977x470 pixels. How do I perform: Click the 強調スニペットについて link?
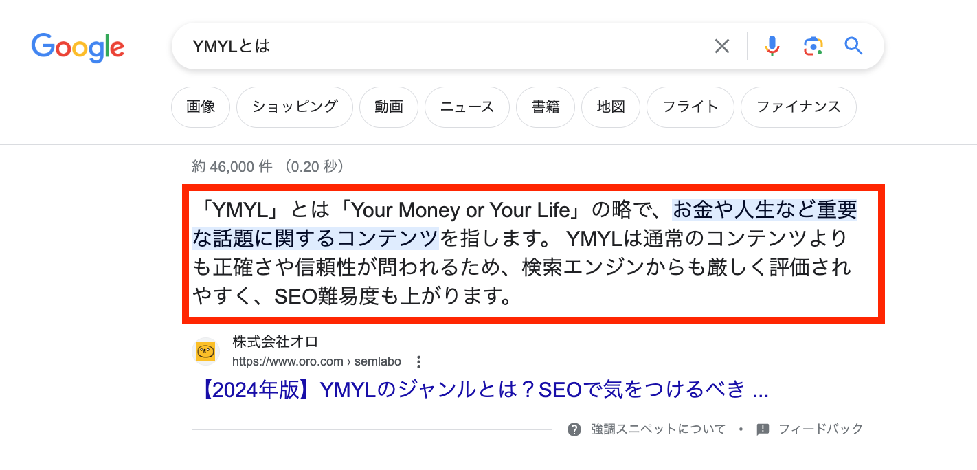(x=658, y=429)
